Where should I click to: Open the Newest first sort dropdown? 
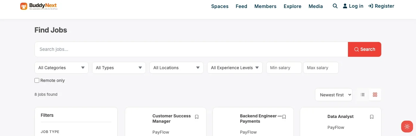tap(334, 95)
